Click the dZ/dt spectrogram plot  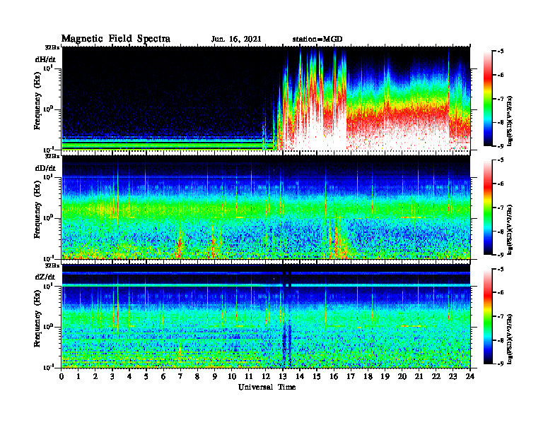[x=266, y=316]
